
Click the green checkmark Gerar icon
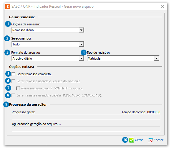(131, 140)
